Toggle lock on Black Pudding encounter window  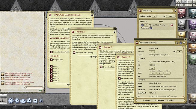coord(176,11)
